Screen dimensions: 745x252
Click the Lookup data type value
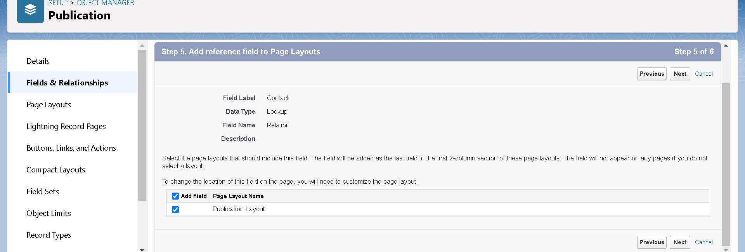click(x=277, y=111)
